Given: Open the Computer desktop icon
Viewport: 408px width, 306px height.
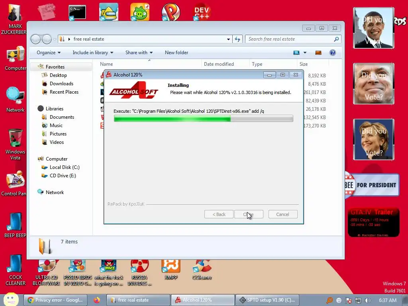Looking at the screenshot, I should (15, 58).
